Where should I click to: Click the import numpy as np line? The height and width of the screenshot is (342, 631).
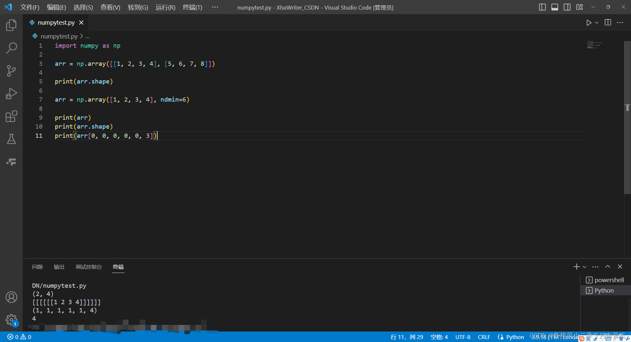pyautogui.click(x=87, y=45)
